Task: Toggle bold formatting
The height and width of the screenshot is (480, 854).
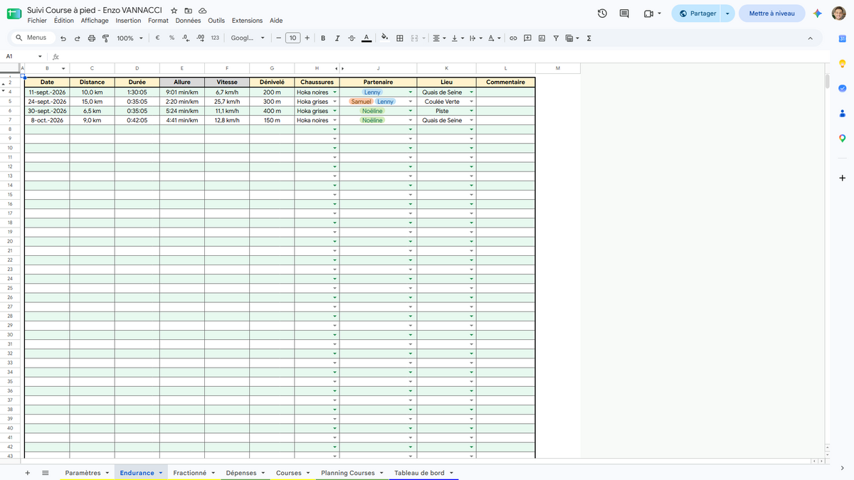Action: [x=323, y=38]
